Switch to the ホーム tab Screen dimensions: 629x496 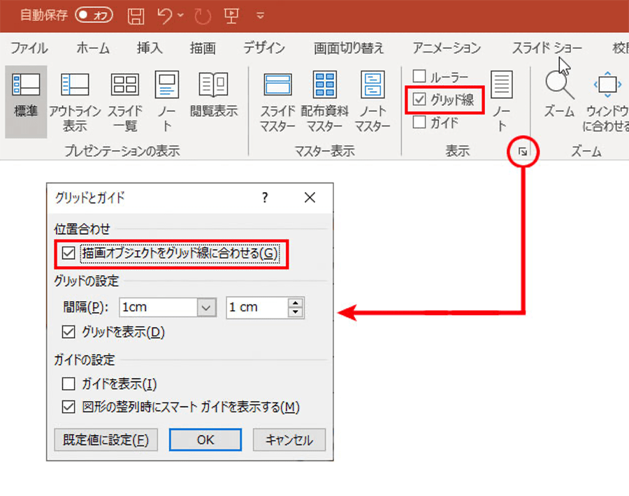point(93,48)
